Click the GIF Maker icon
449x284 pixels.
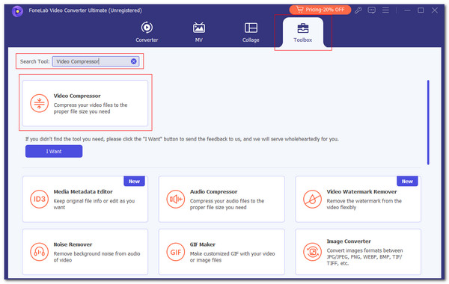176,252
